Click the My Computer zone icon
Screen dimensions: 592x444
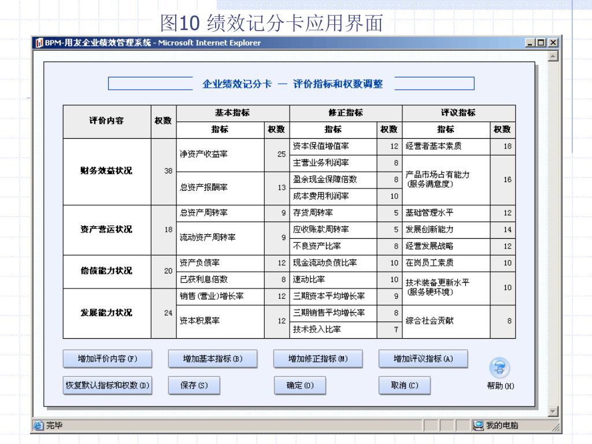(478, 425)
